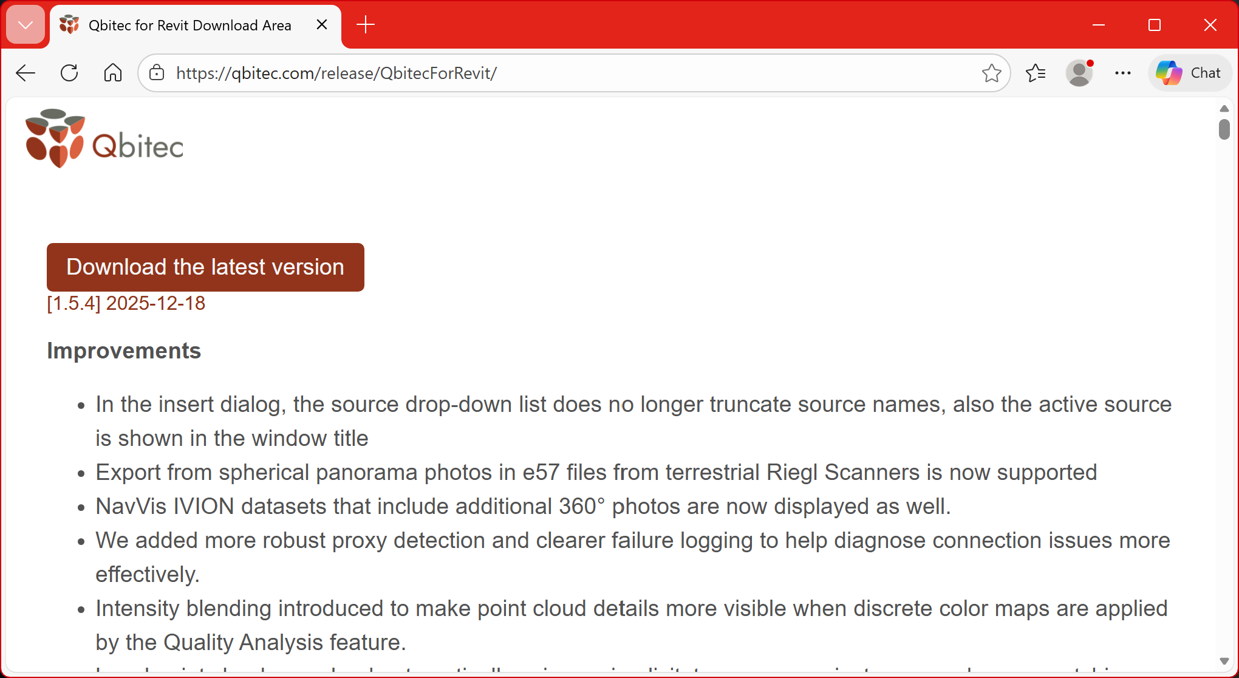Click Download the latest version button
The image size is (1239, 678).
tap(205, 267)
